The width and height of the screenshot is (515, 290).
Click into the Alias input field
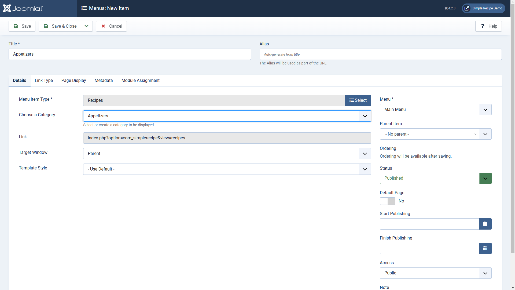click(x=380, y=54)
